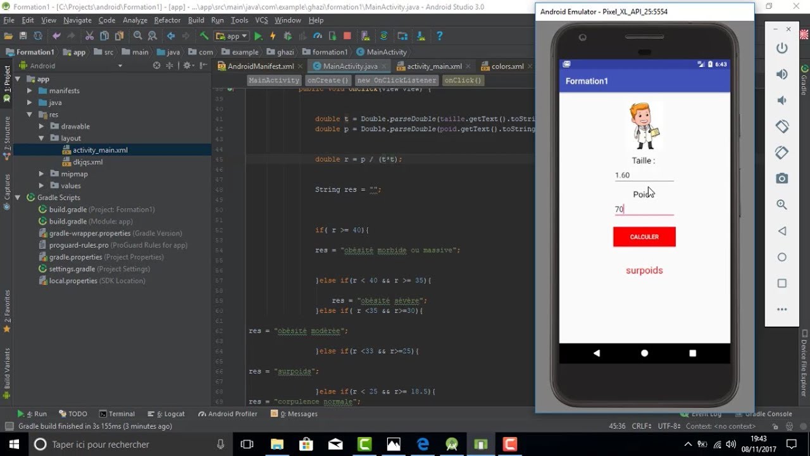Expand the manifests folder arrow
The height and width of the screenshot is (456, 810).
[30, 91]
